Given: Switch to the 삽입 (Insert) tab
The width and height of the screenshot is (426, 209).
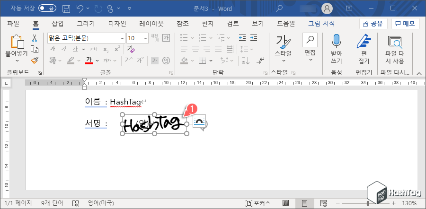Looking at the screenshot, I should pyautogui.click(x=57, y=24).
